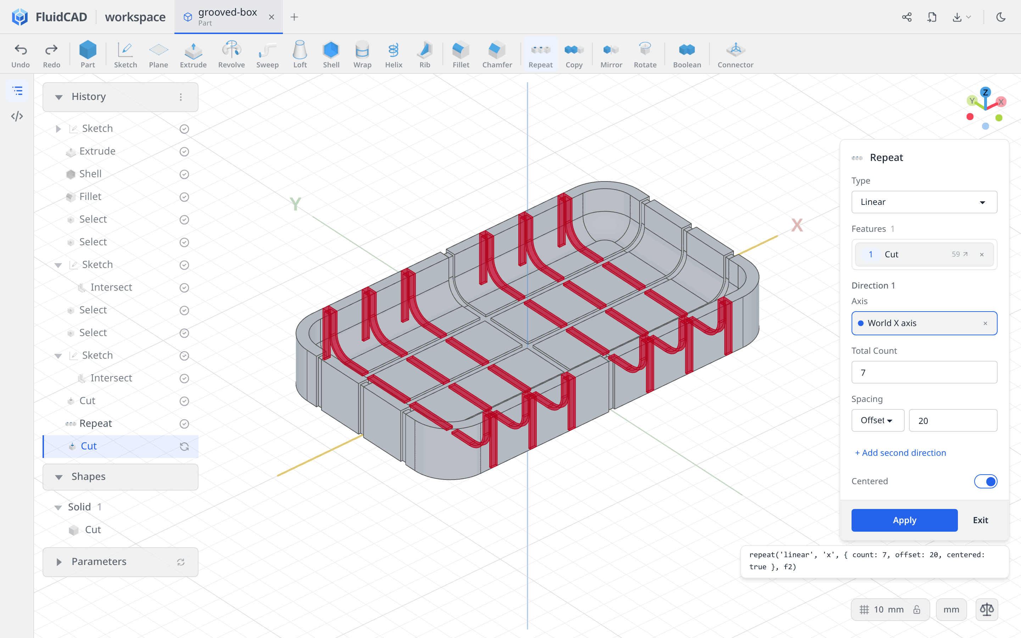
Task: Select the Loft tool
Action: tap(300, 55)
